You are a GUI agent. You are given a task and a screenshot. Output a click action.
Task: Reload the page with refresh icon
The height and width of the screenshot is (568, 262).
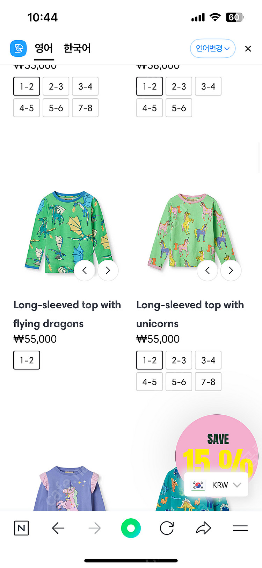pyautogui.click(x=167, y=528)
